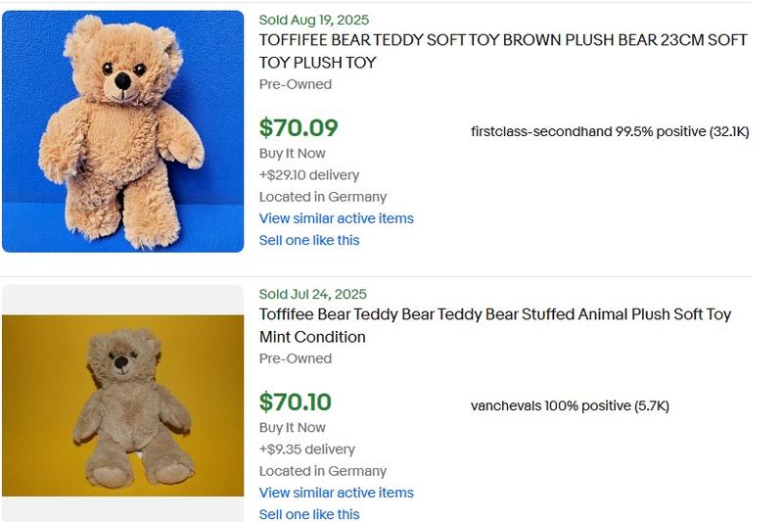
Task: Click the '+$9.35 delivery' text
Action: click(306, 450)
